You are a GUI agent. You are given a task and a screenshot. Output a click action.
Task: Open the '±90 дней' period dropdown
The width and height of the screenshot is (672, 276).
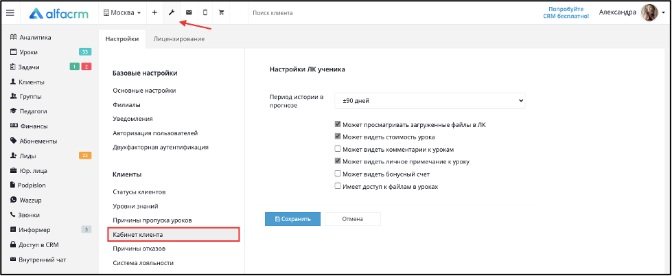tap(430, 101)
